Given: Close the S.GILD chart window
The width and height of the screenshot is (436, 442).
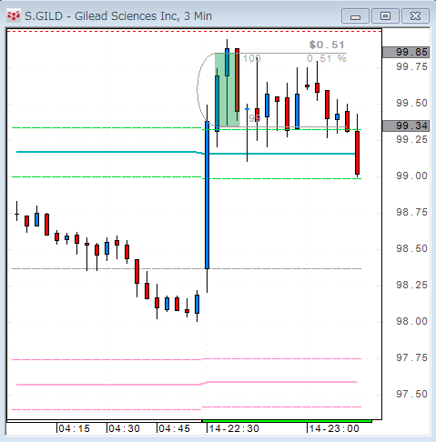Looking at the screenshot, I should tap(415, 16).
